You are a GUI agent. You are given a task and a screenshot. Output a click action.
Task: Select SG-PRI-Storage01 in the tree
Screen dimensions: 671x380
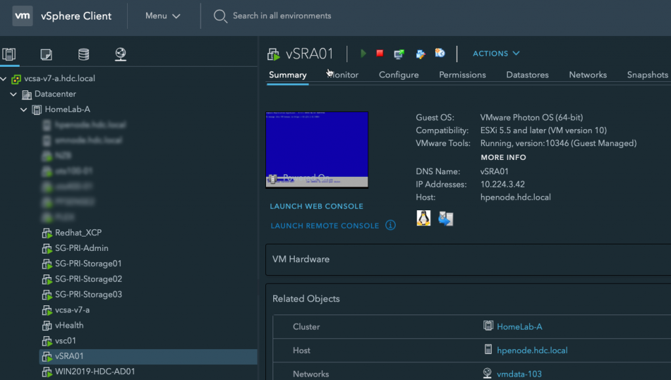point(88,263)
